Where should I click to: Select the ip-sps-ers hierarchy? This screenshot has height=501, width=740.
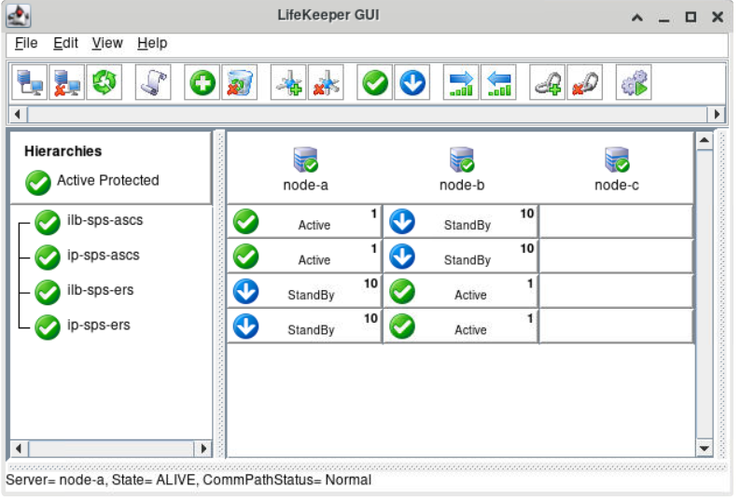point(98,325)
